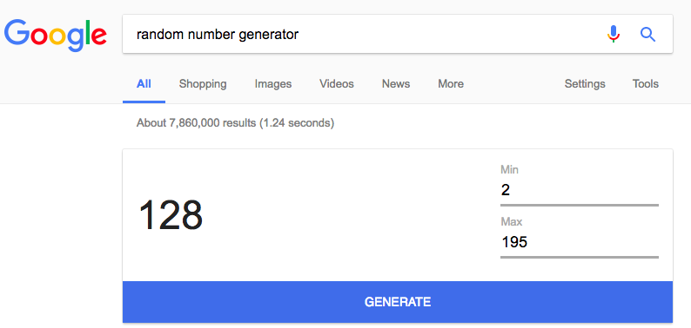Click the generated number 128
Viewport: 691px width, 328px height.
point(171,215)
